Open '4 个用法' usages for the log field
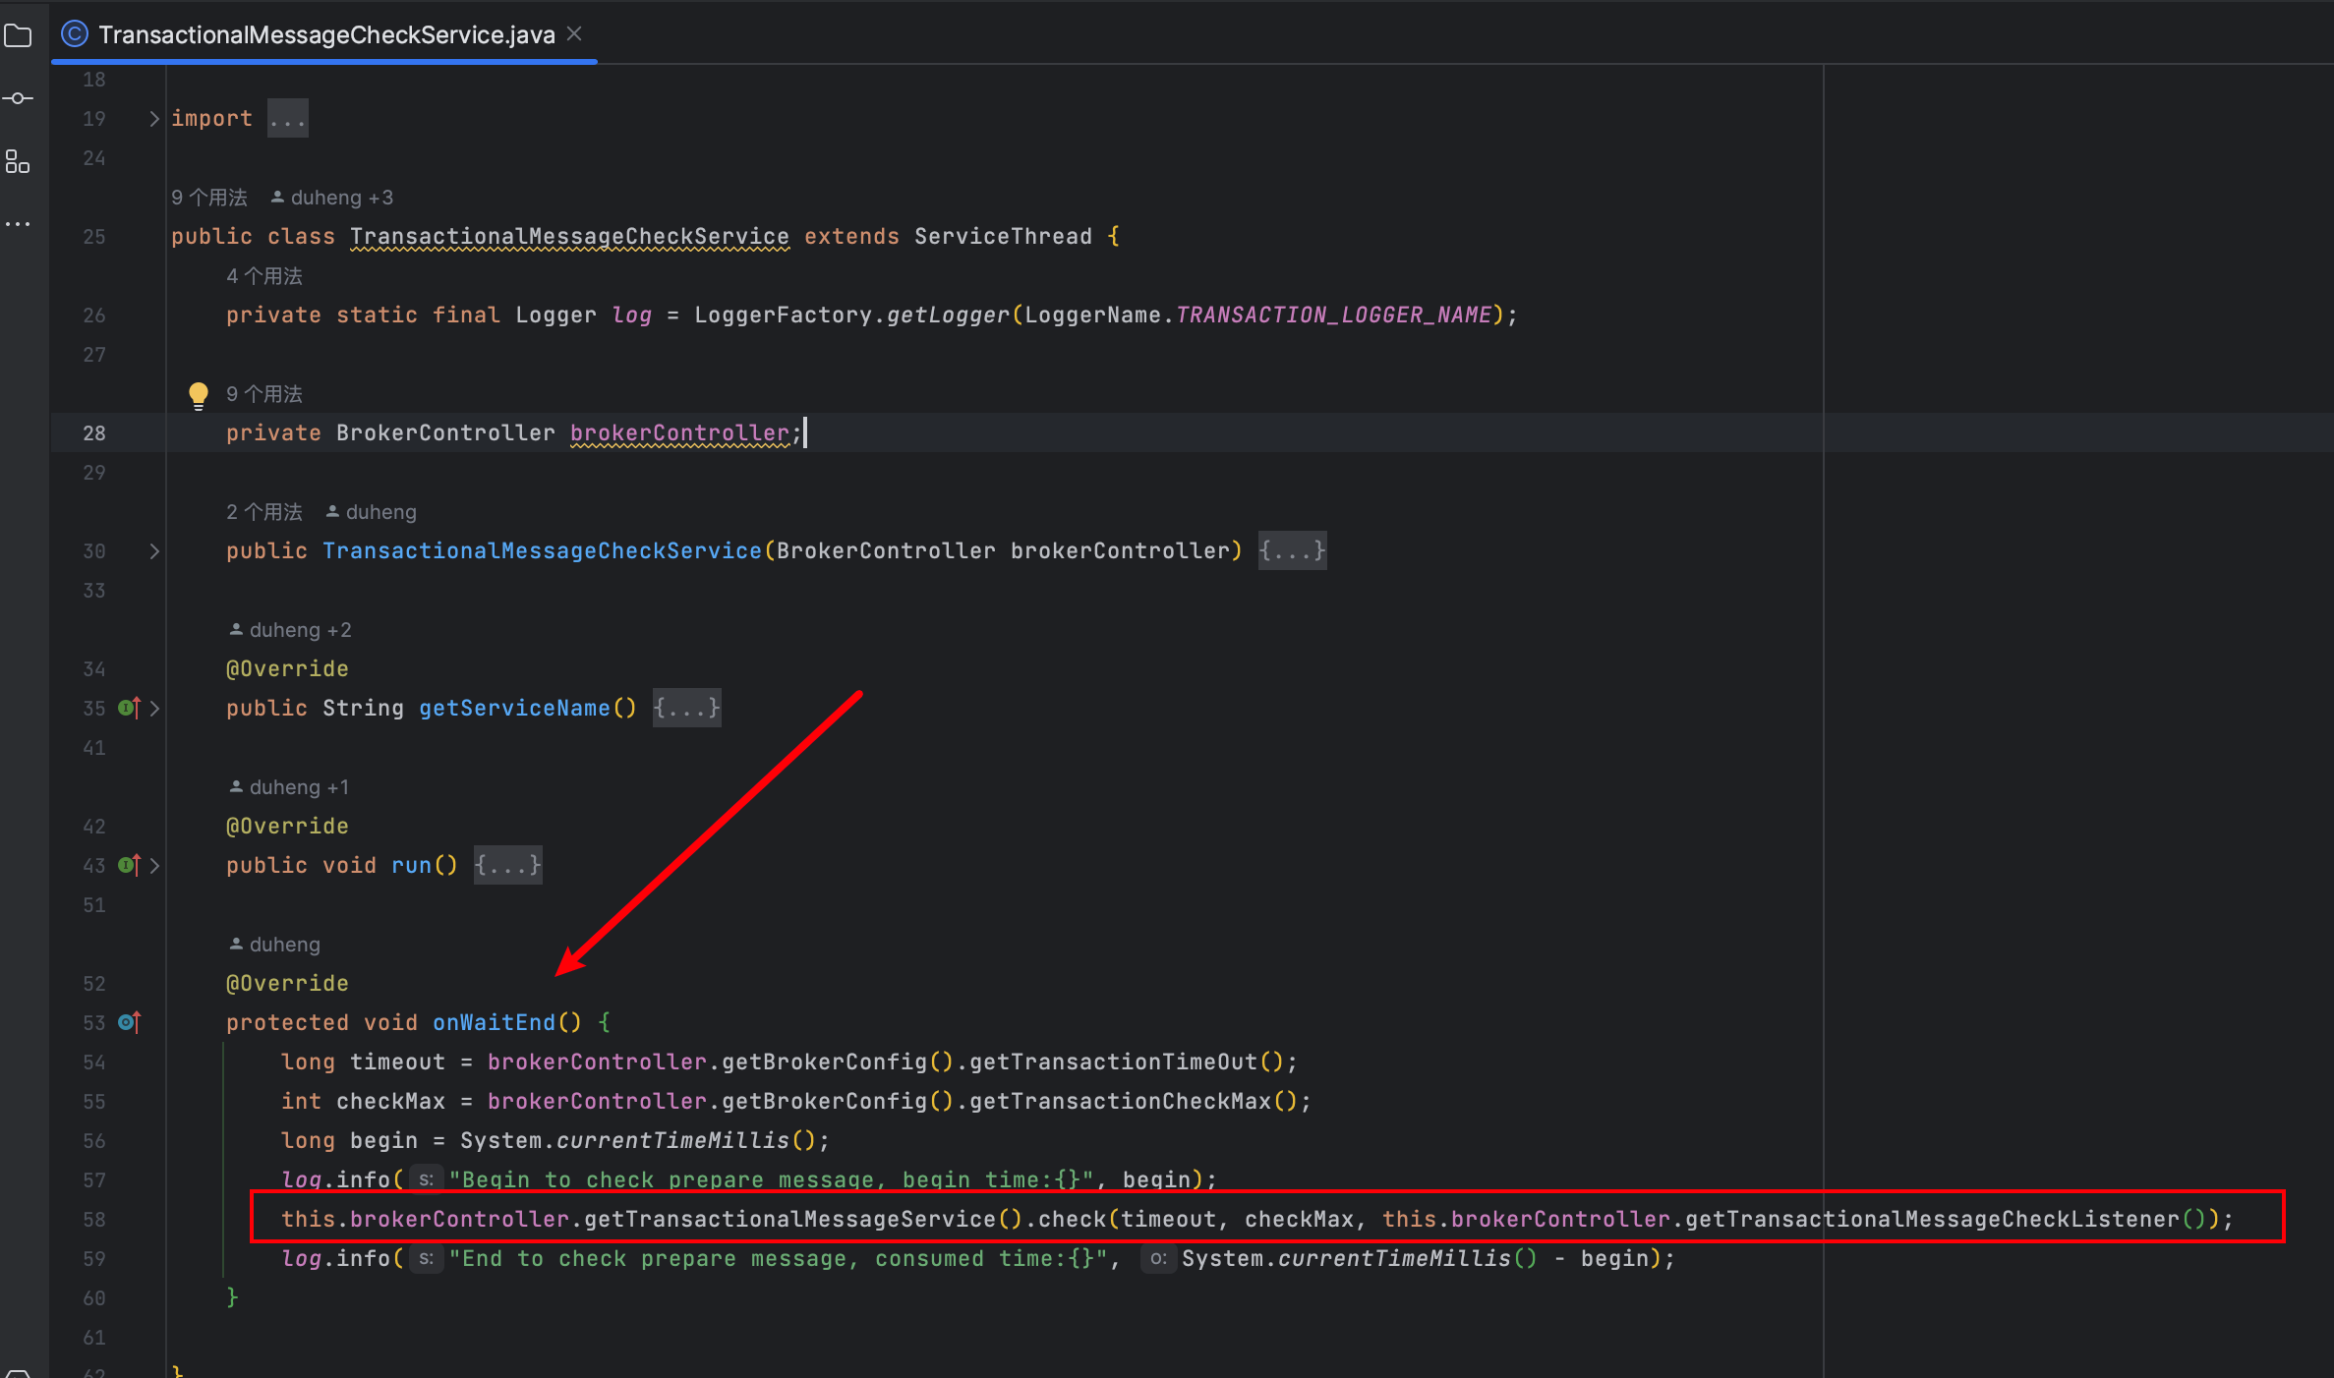Image resolution: width=2334 pixels, height=1378 pixels. tap(264, 276)
